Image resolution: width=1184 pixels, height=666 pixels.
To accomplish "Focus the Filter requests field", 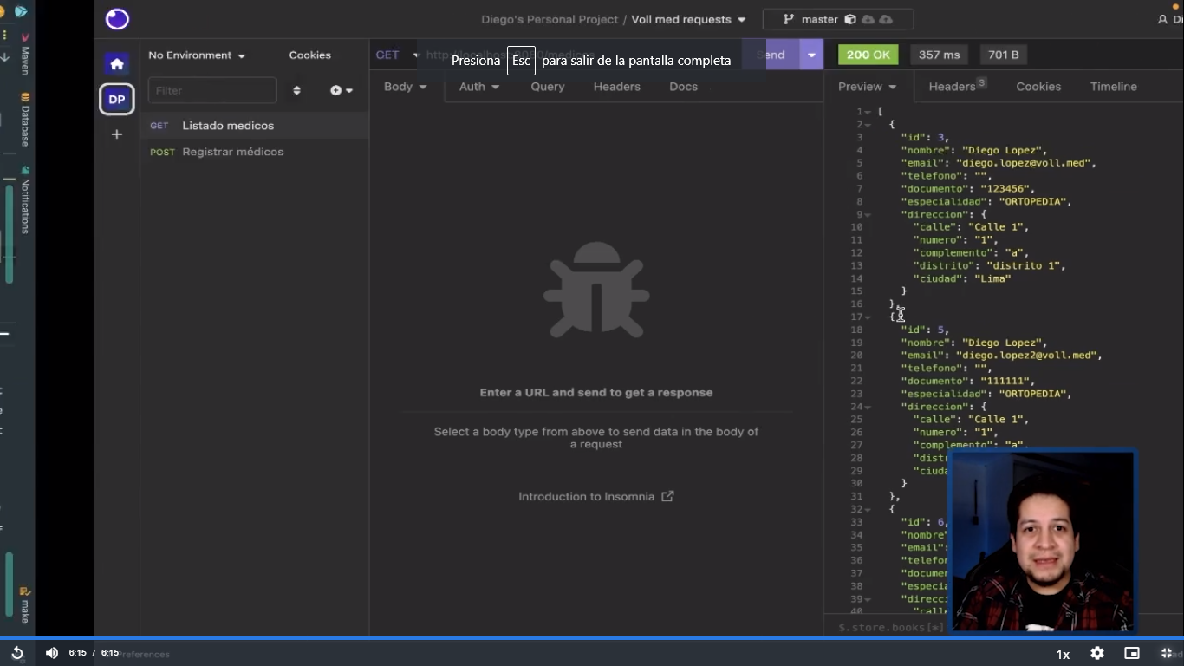I will tap(212, 90).
